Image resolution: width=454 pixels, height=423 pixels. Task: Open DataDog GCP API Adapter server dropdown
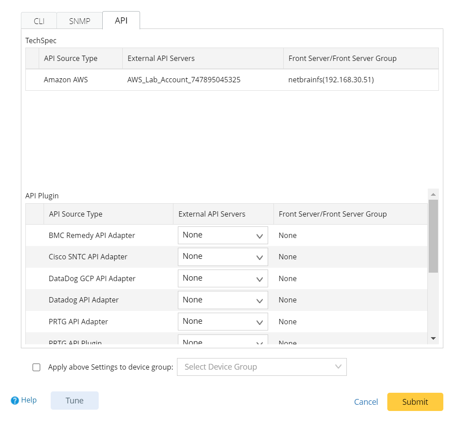(223, 278)
